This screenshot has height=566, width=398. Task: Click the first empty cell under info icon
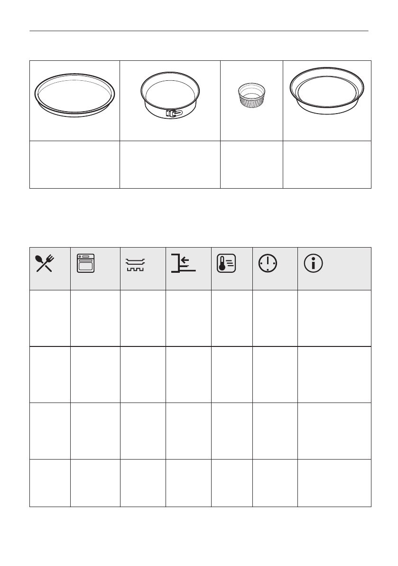(x=334, y=318)
